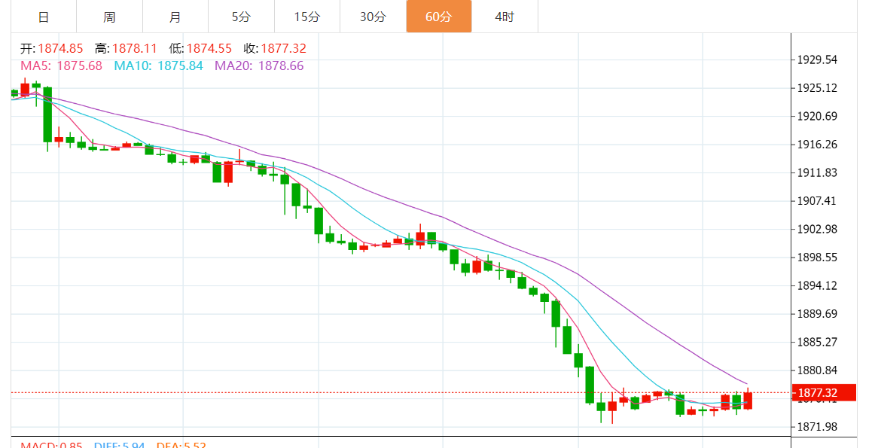Click the 1907.41 price axis label
This screenshot has height=448, width=875.
click(x=817, y=201)
